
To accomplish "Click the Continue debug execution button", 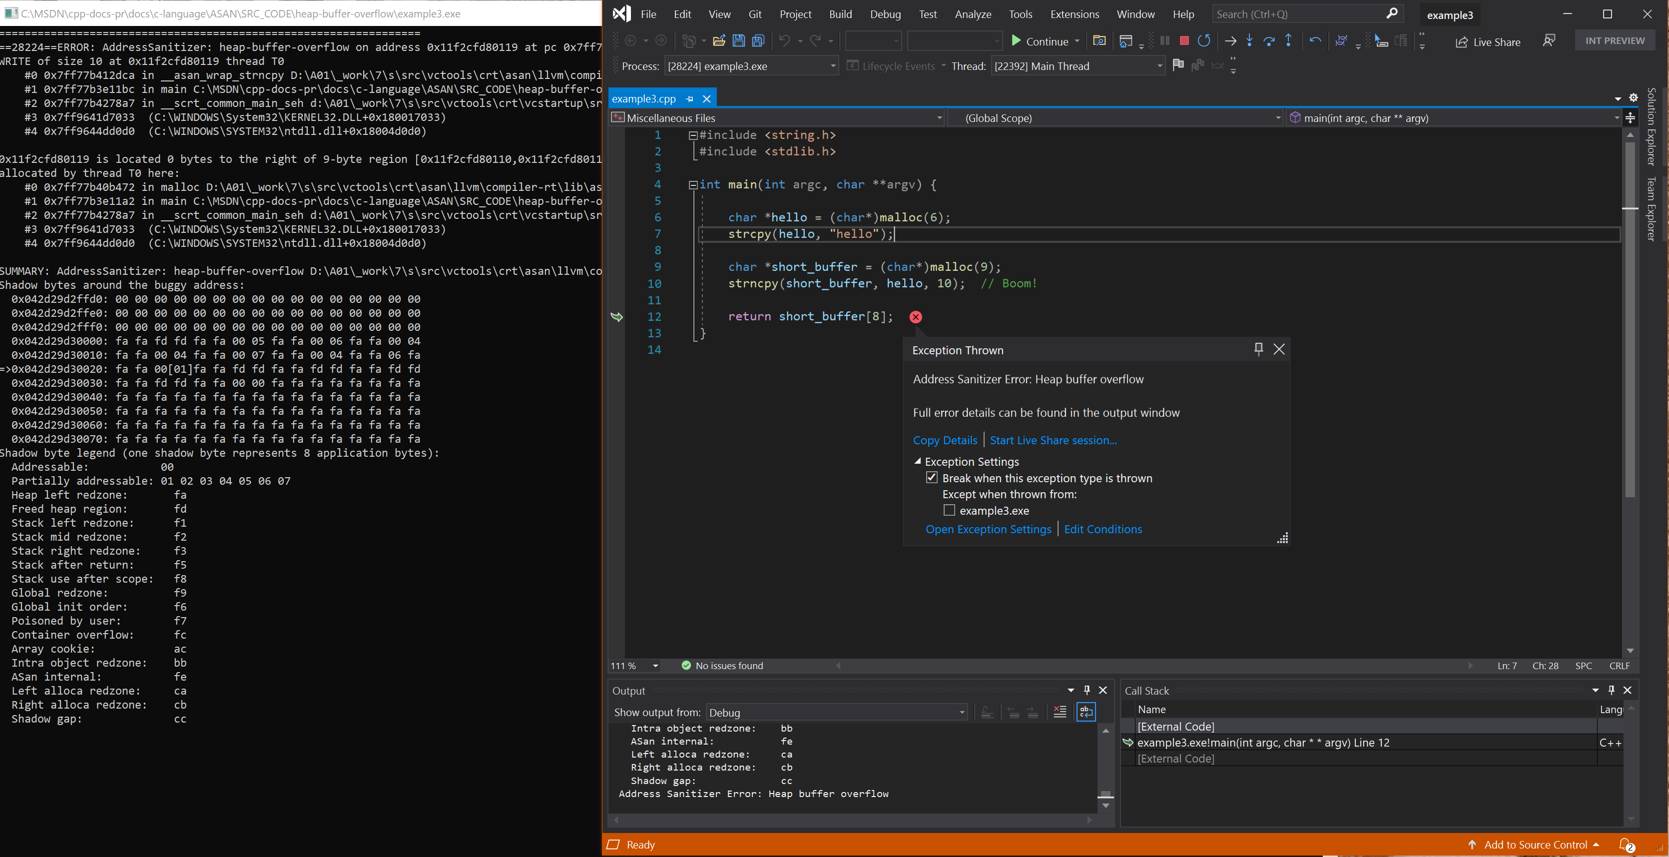I will click(x=1037, y=40).
